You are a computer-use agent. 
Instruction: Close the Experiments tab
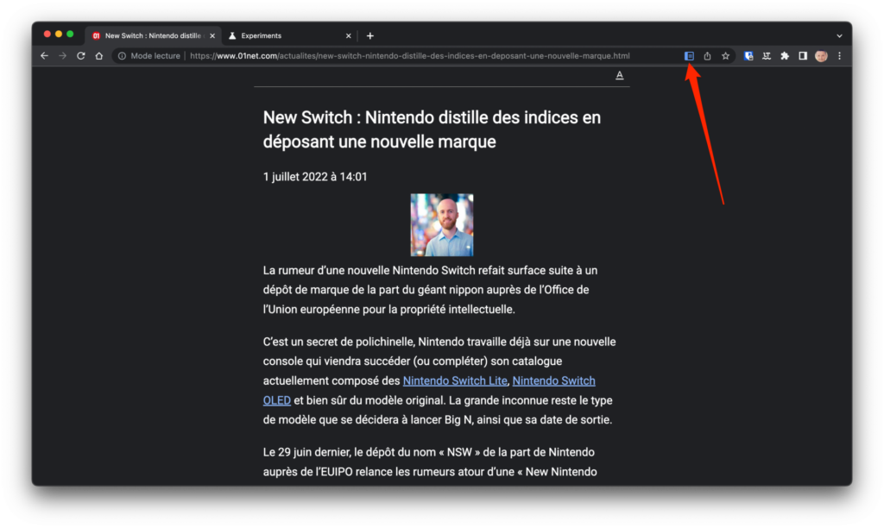tap(349, 35)
